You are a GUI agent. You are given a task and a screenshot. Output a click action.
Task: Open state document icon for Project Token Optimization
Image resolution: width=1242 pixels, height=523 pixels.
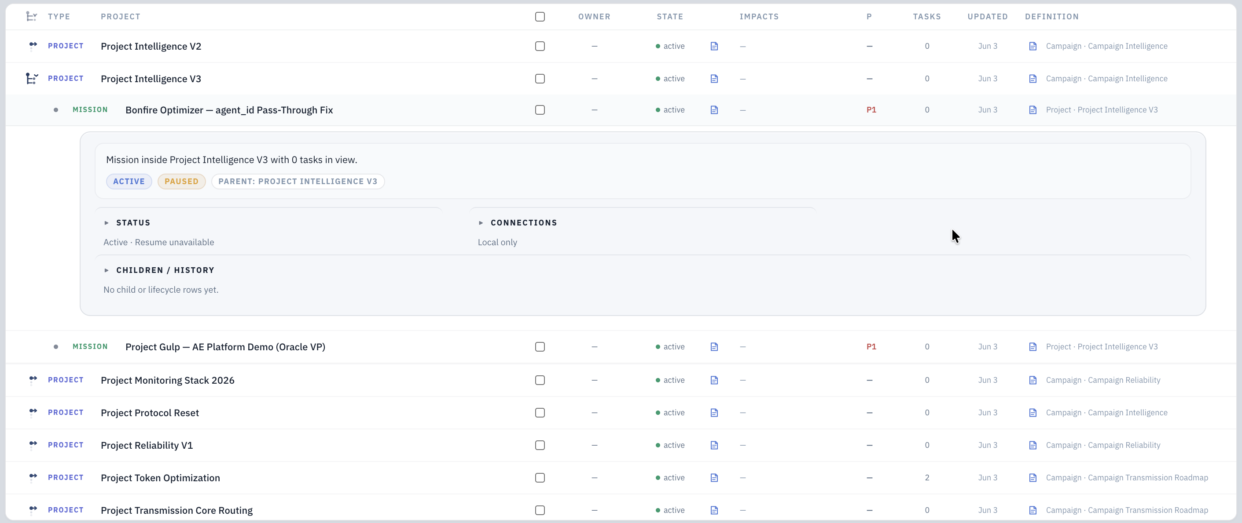point(714,478)
